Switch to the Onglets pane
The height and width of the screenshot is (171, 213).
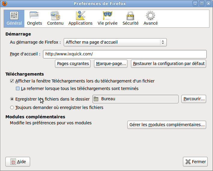tap(34, 19)
